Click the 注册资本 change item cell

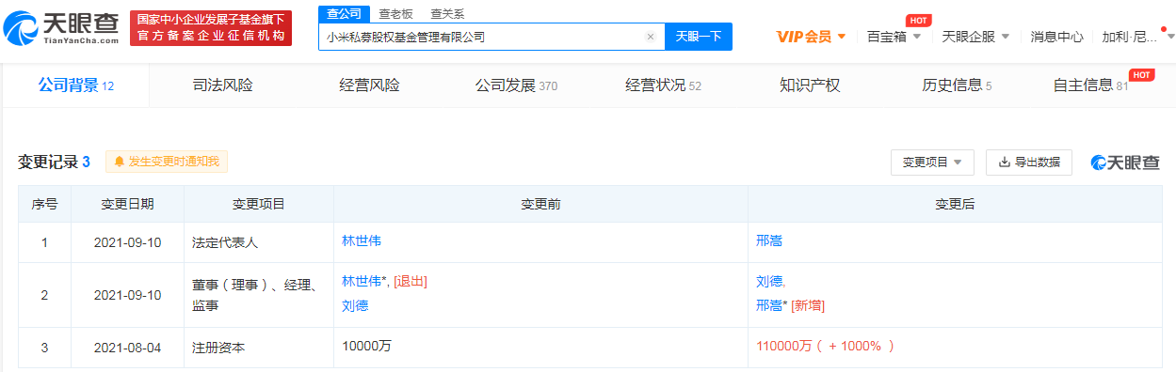pos(259,347)
